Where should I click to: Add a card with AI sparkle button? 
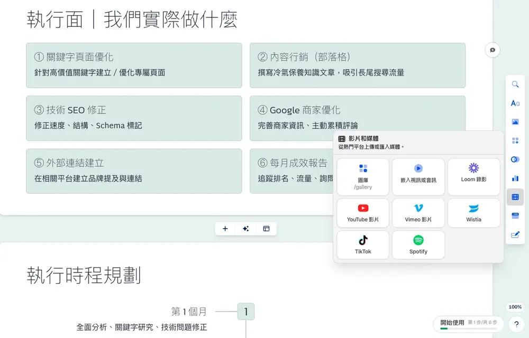coord(245,229)
